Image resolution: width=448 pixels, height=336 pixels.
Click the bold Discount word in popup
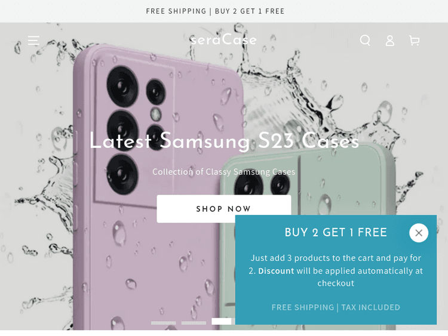pyautogui.click(x=276, y=270)
